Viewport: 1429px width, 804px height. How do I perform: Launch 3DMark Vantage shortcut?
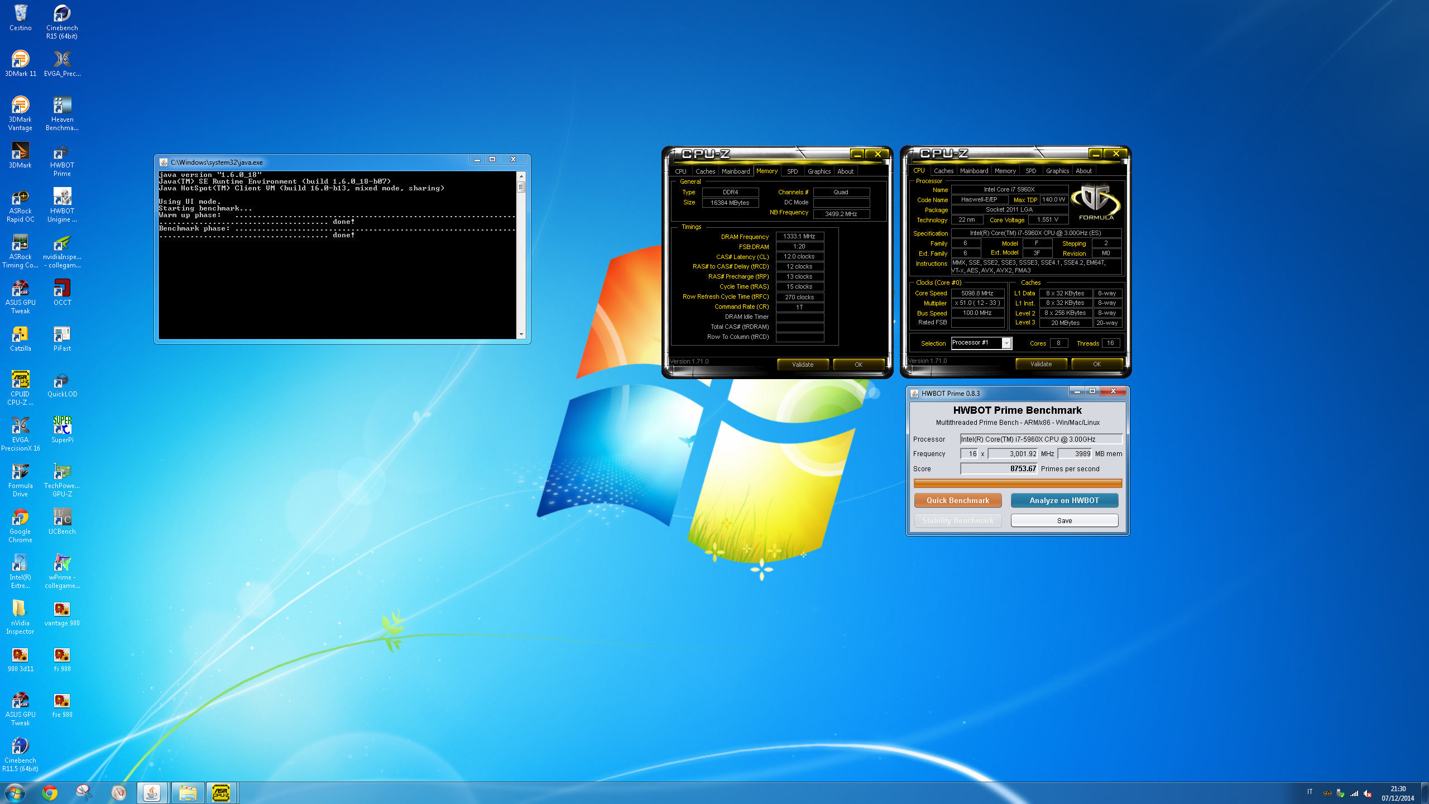click(20, 113)
